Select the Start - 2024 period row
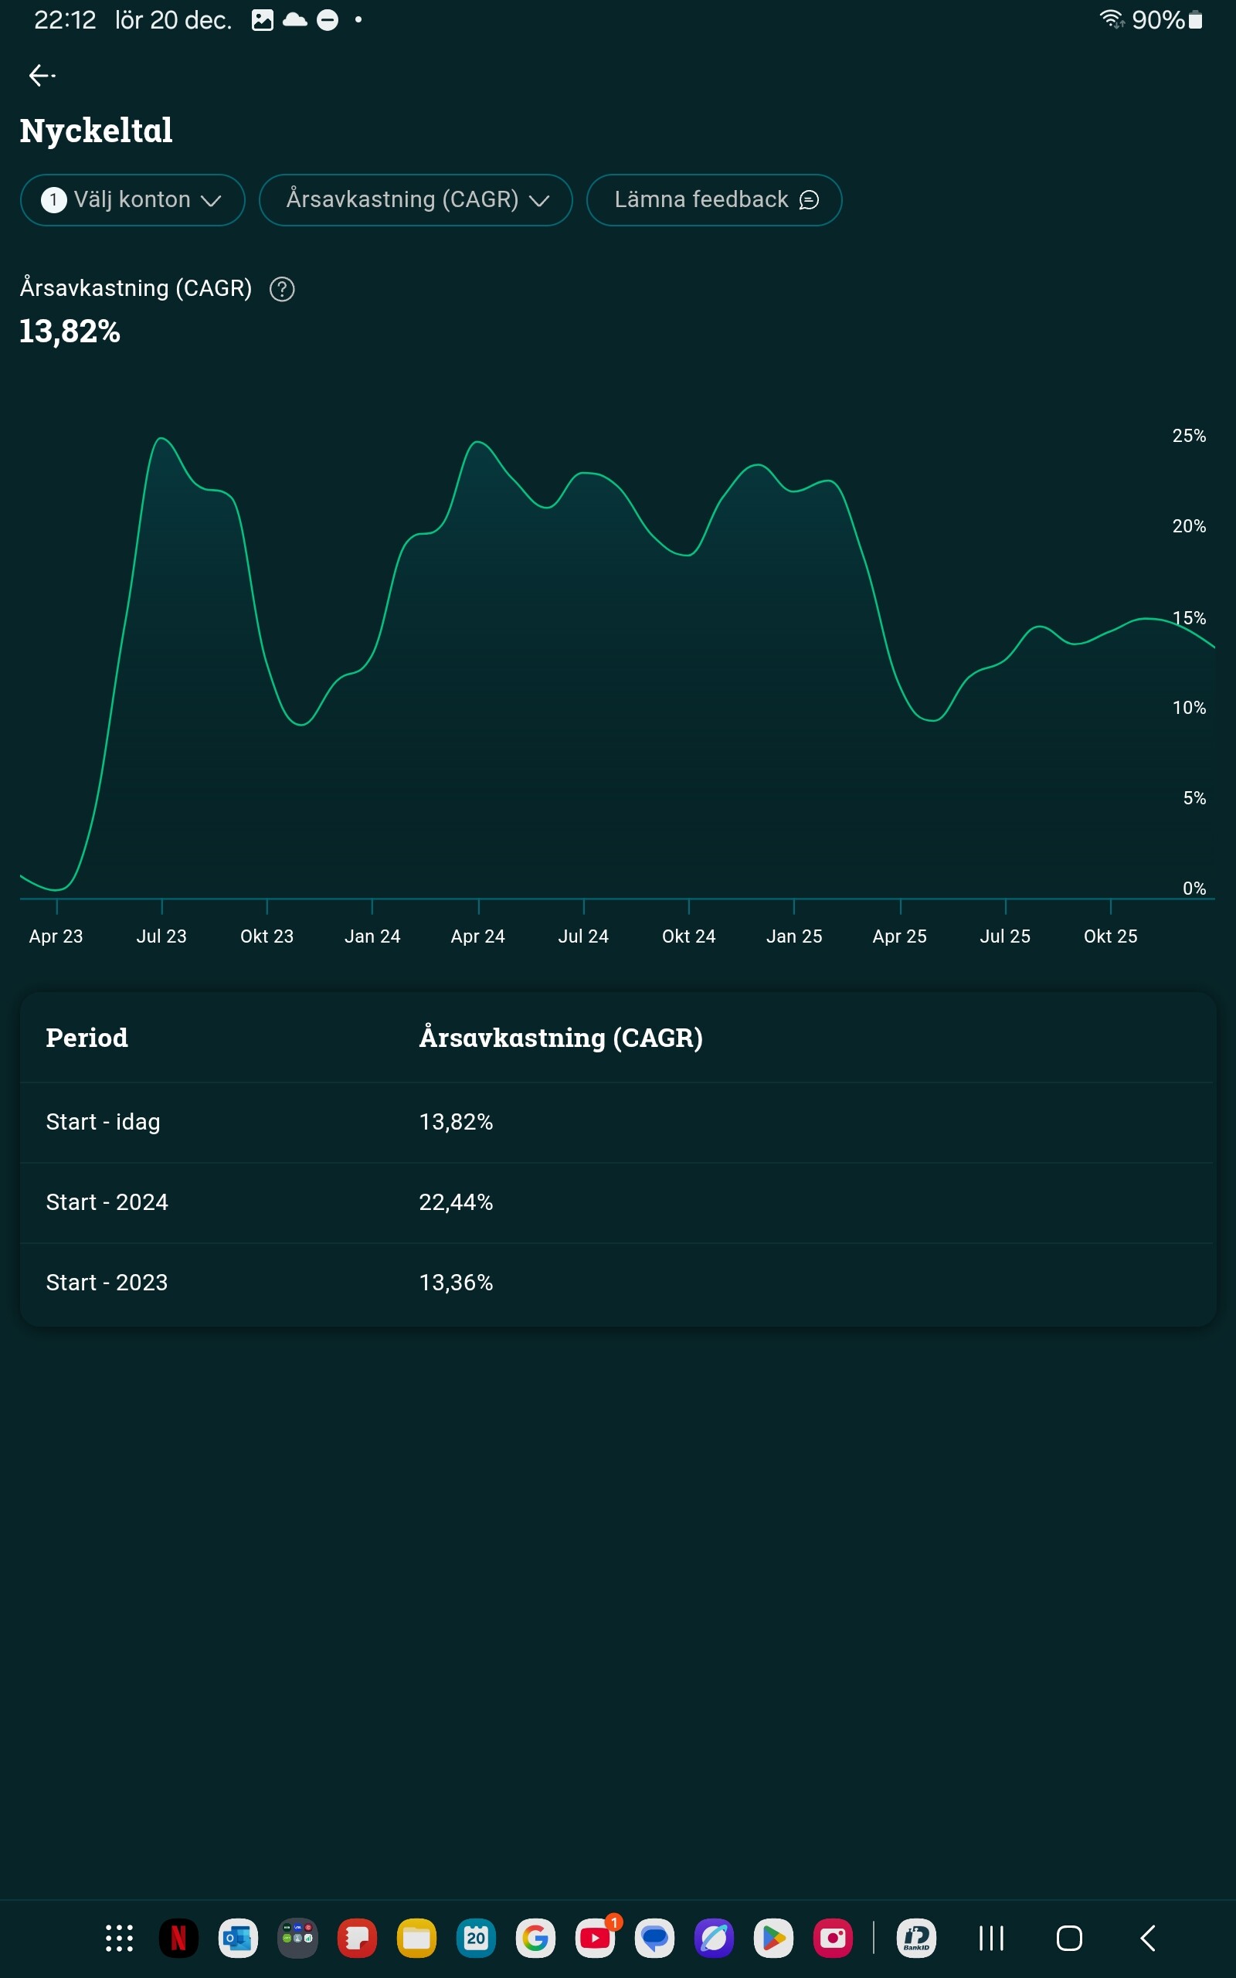This screenshot has width=1236, height=1978. (x=617, y=1202)
